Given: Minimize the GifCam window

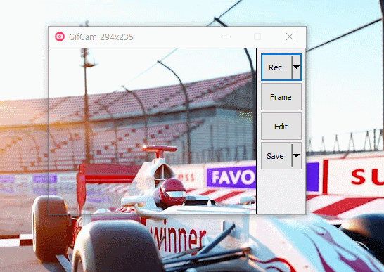Looking at the screenshot, I should click(x=226, y=37).
